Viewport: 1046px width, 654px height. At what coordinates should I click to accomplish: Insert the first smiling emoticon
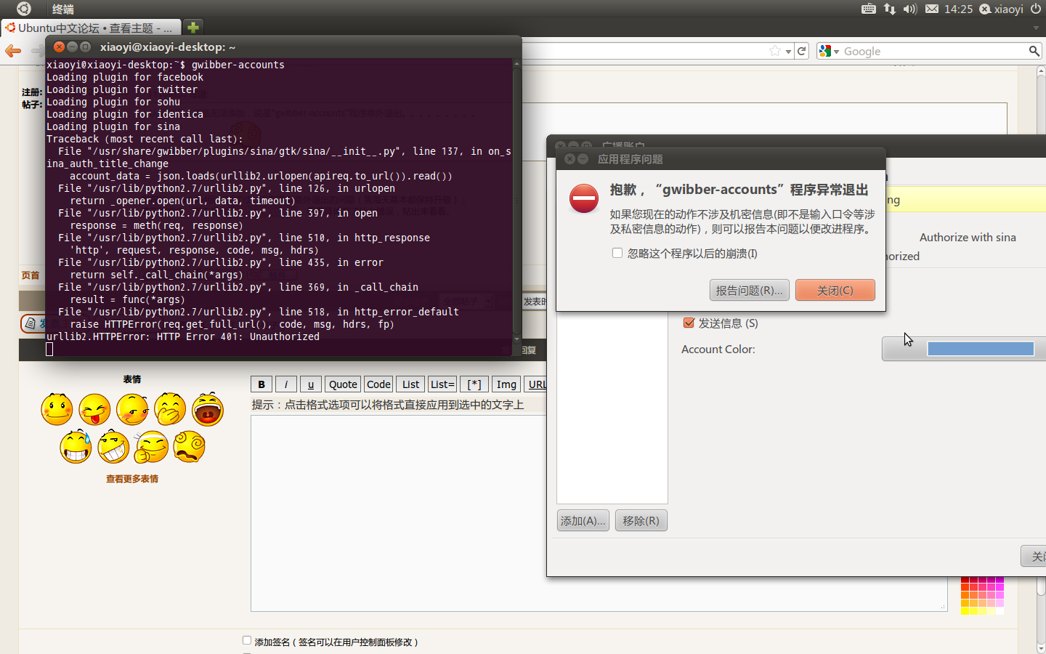(57, 409)
